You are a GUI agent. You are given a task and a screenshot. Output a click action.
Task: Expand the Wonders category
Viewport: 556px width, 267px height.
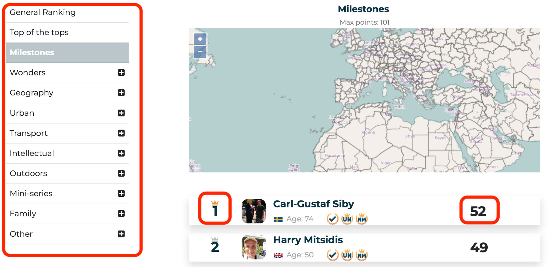[121, 73]
